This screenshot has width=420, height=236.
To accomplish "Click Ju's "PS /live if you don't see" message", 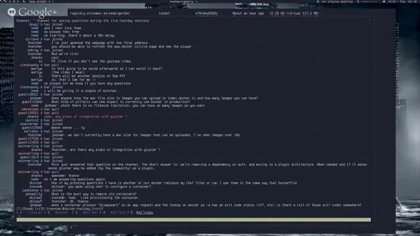I will [91, 61].
